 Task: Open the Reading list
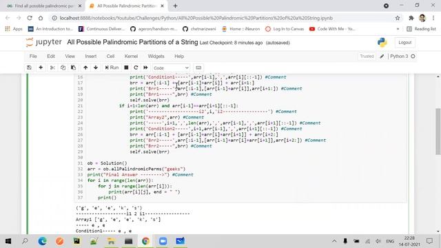point(421,29)
